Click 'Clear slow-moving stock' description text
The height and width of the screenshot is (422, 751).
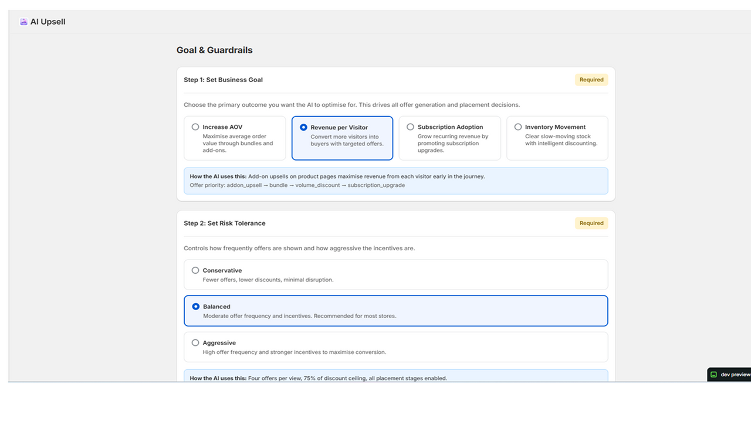click(561, 140)
